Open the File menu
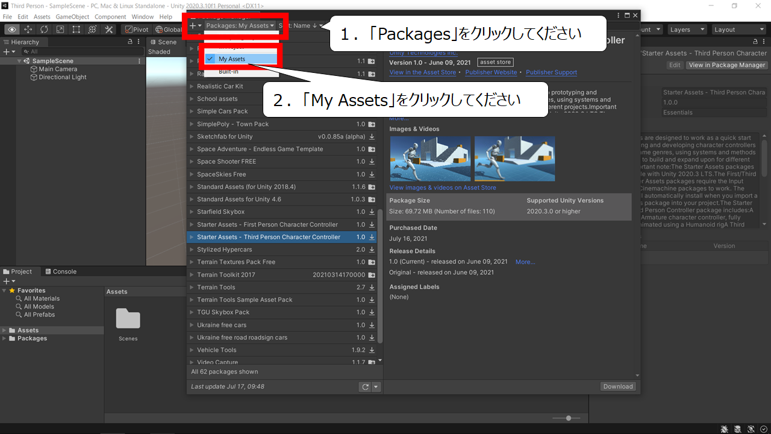Screen dimensions: 771x434 (7, 17)
